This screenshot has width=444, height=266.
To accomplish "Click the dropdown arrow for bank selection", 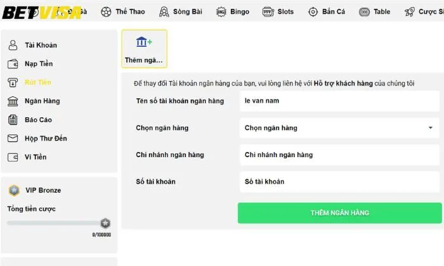I will 430,128.
